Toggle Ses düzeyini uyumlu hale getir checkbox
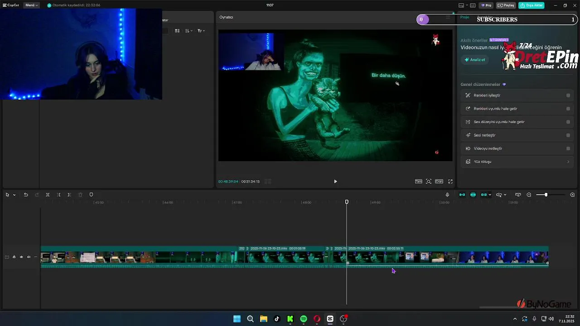The height and width of the screenshot is (326, 580). click(x=568, y=122)
